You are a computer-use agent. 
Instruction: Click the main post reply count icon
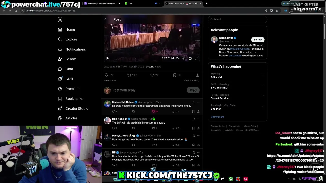coord(106,75)
